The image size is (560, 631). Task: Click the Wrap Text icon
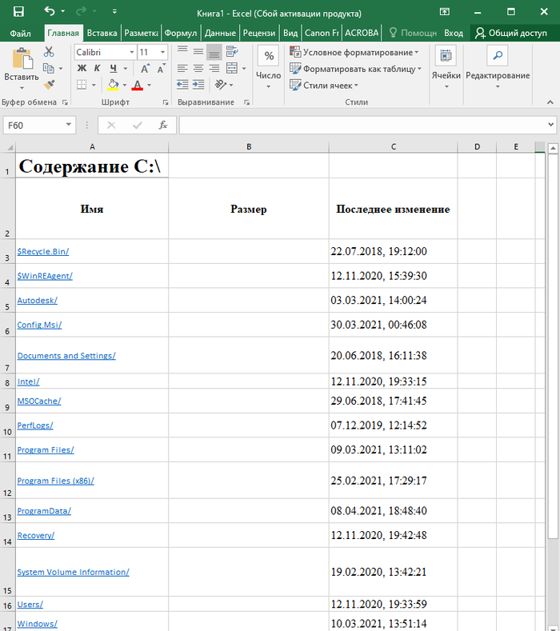pyautogui.click(x=232, y=52)
